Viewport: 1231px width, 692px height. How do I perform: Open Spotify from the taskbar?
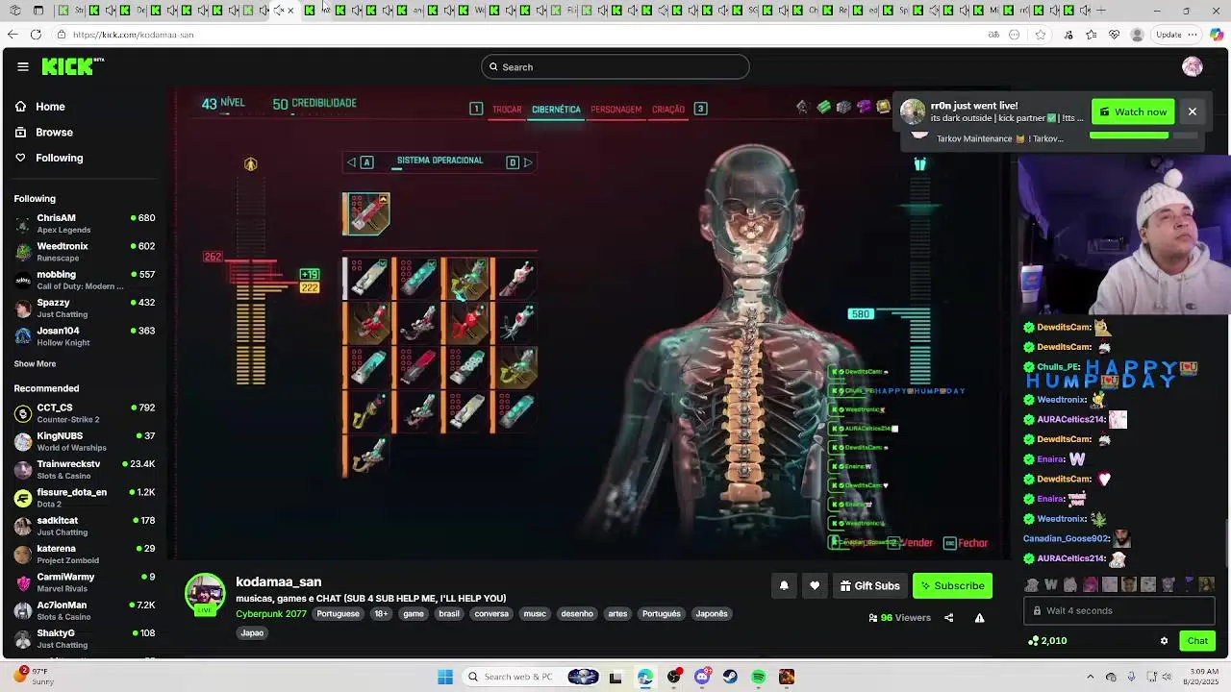pyautogui.click(x=759, y=677)
